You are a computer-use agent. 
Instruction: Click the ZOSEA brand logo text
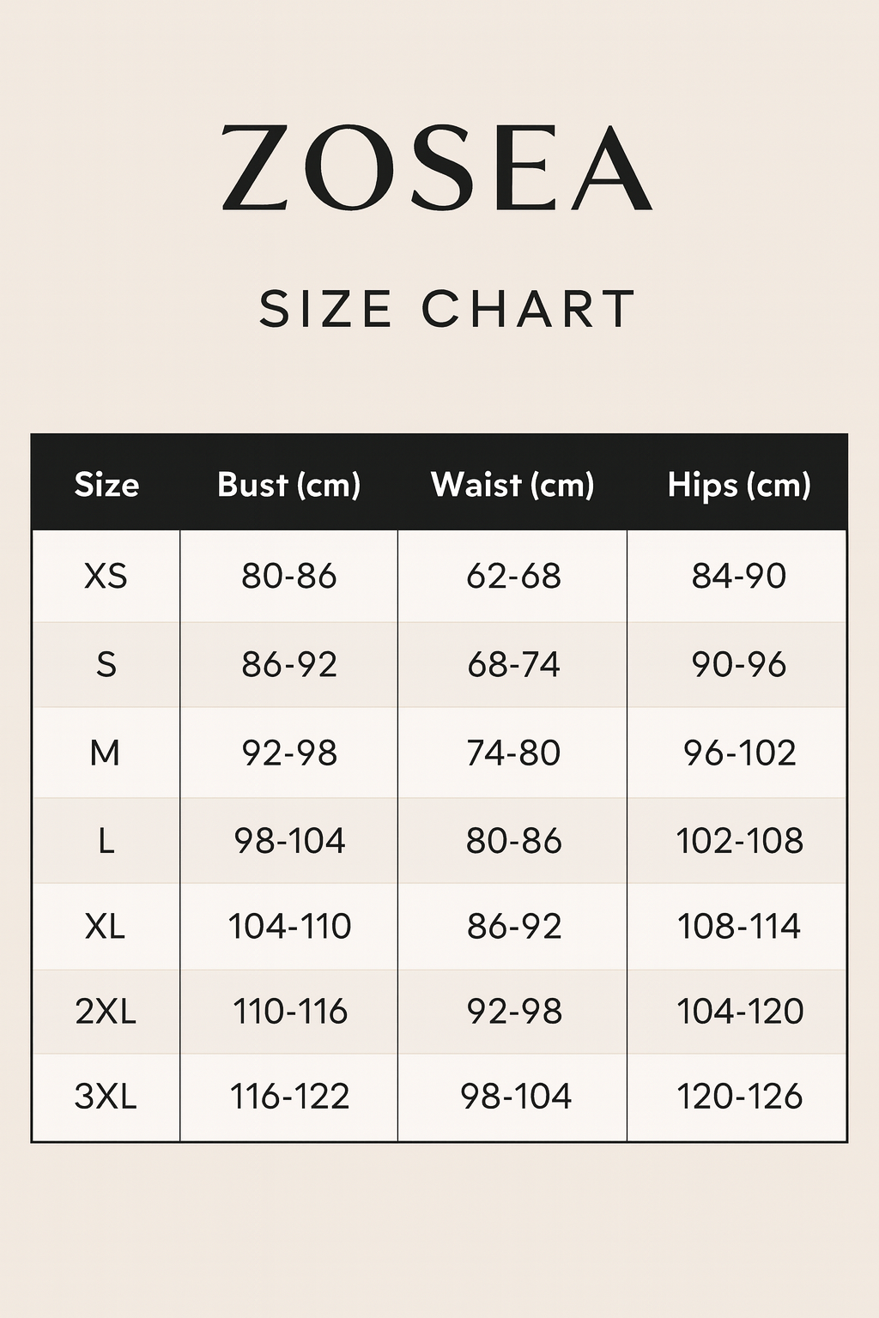[x=438, y=168]
